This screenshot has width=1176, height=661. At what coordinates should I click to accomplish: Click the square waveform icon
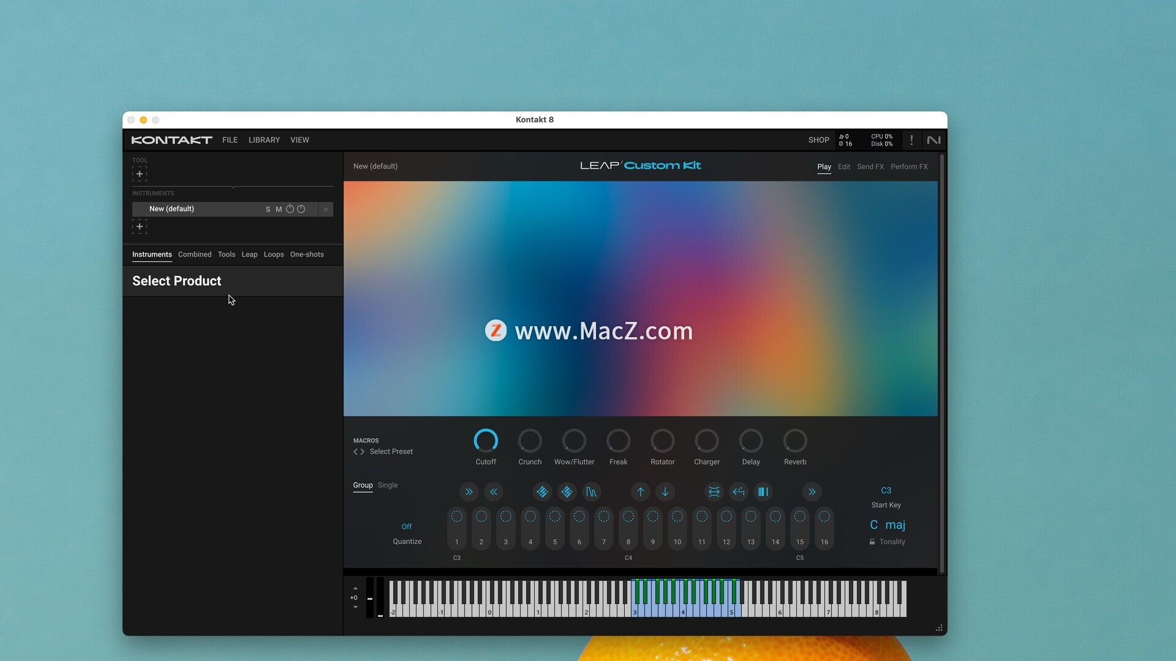point(591,491)
